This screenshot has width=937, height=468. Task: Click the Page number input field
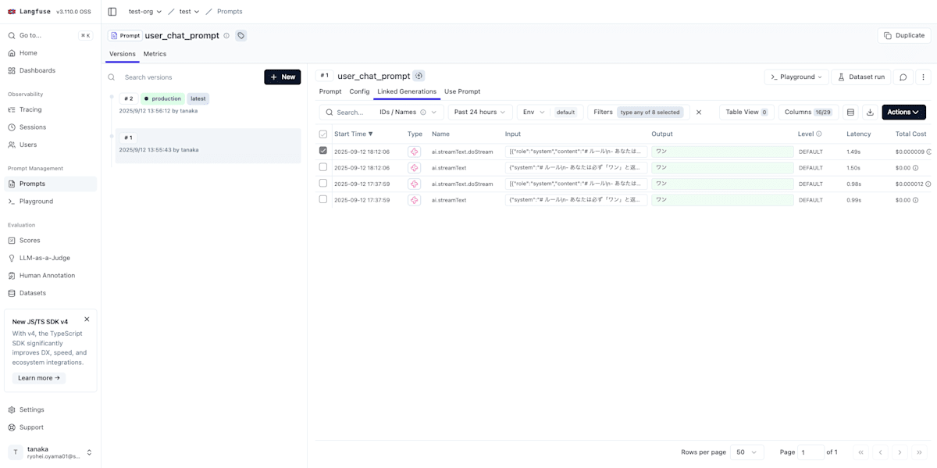(811, 452)
